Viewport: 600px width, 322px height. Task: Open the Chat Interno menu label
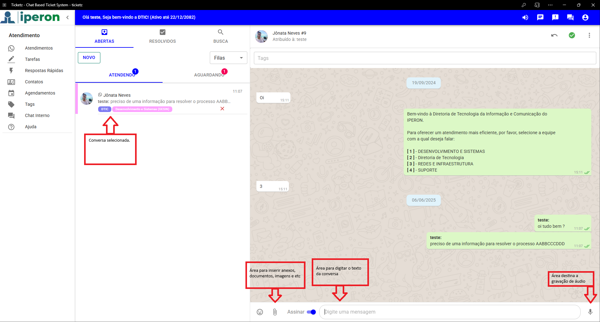pos(37,115)
